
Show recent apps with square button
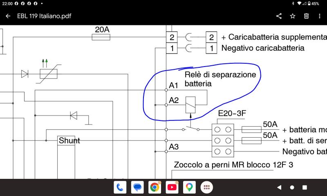tap(305, 187)
